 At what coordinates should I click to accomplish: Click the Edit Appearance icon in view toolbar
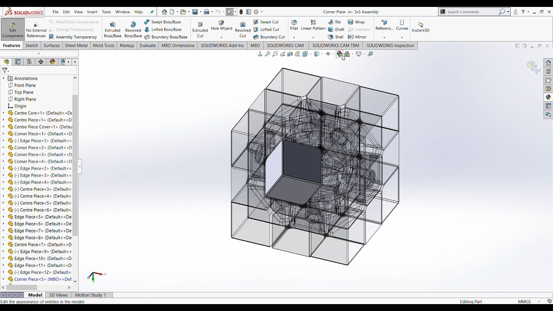[x=340, y=54]
